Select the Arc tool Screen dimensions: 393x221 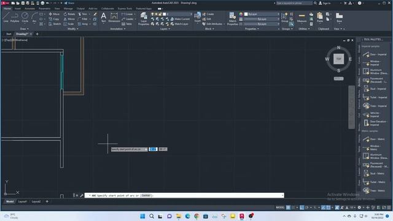[x=34, y=17]
